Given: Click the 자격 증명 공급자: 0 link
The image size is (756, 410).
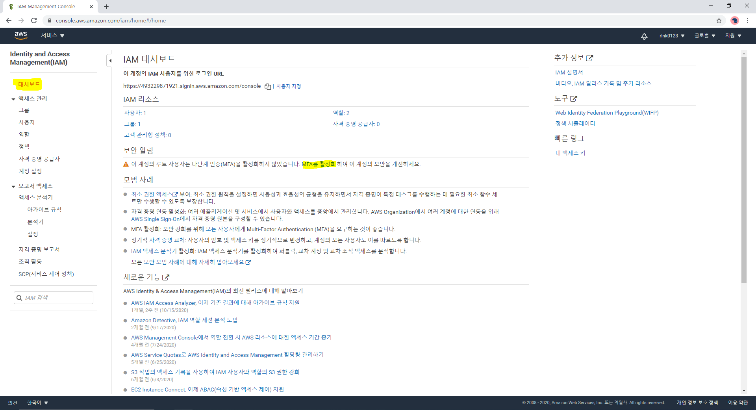Looking at the screenshot, I should [356, 124].
